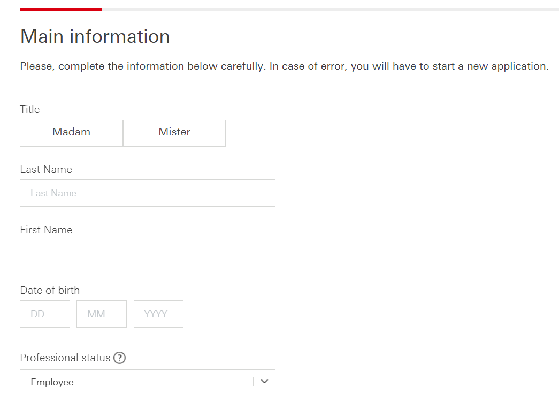Click the Date of birth label

pos(50,290)
